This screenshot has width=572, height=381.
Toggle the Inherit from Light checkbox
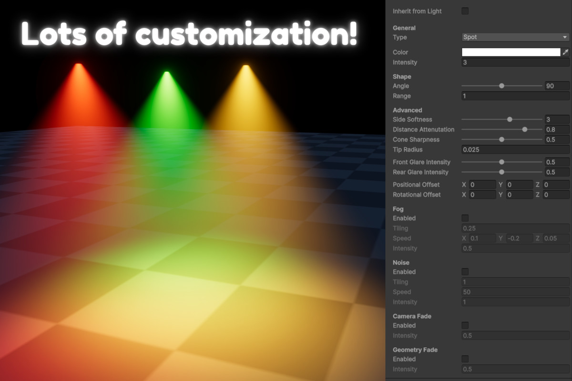click(x=465, y=11)
